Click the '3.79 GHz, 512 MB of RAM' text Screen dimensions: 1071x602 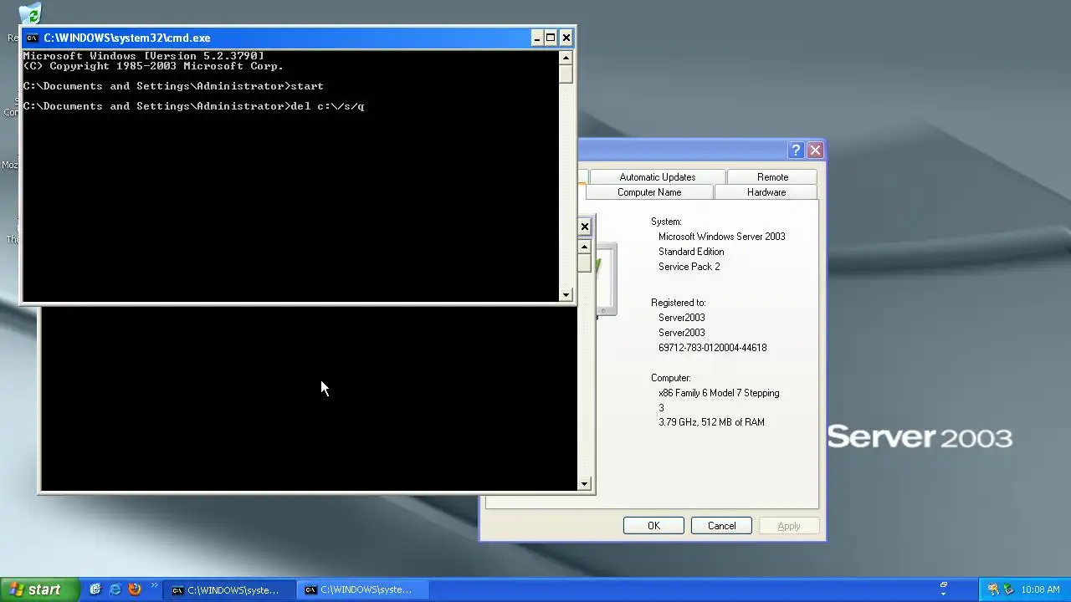[711, 422]
